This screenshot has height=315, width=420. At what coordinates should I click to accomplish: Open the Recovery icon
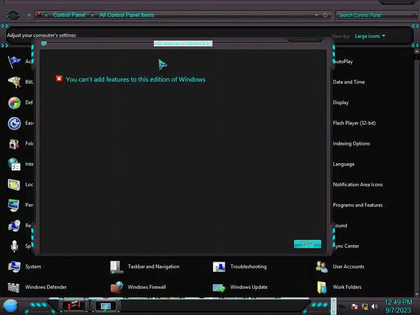pyautogui.click(x=14, y=226)
